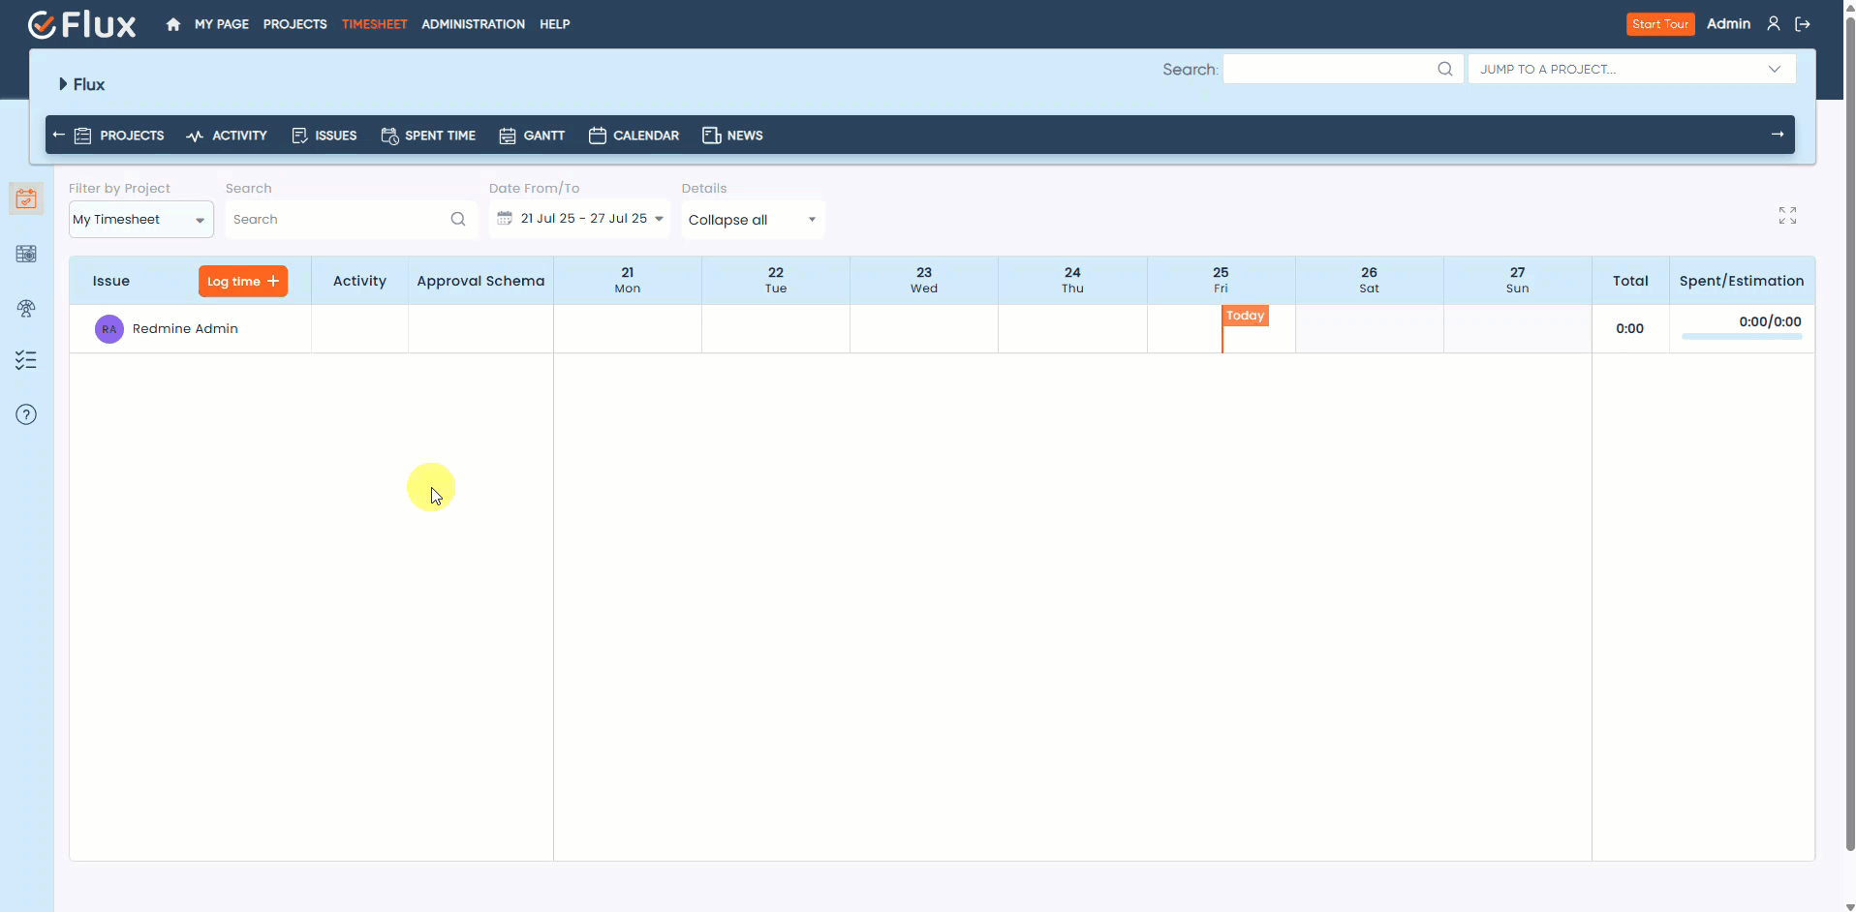Viewport: 1856px width, 912px height.
Task: Open the Collapse all details dropdown
Action: pos(753,219)
